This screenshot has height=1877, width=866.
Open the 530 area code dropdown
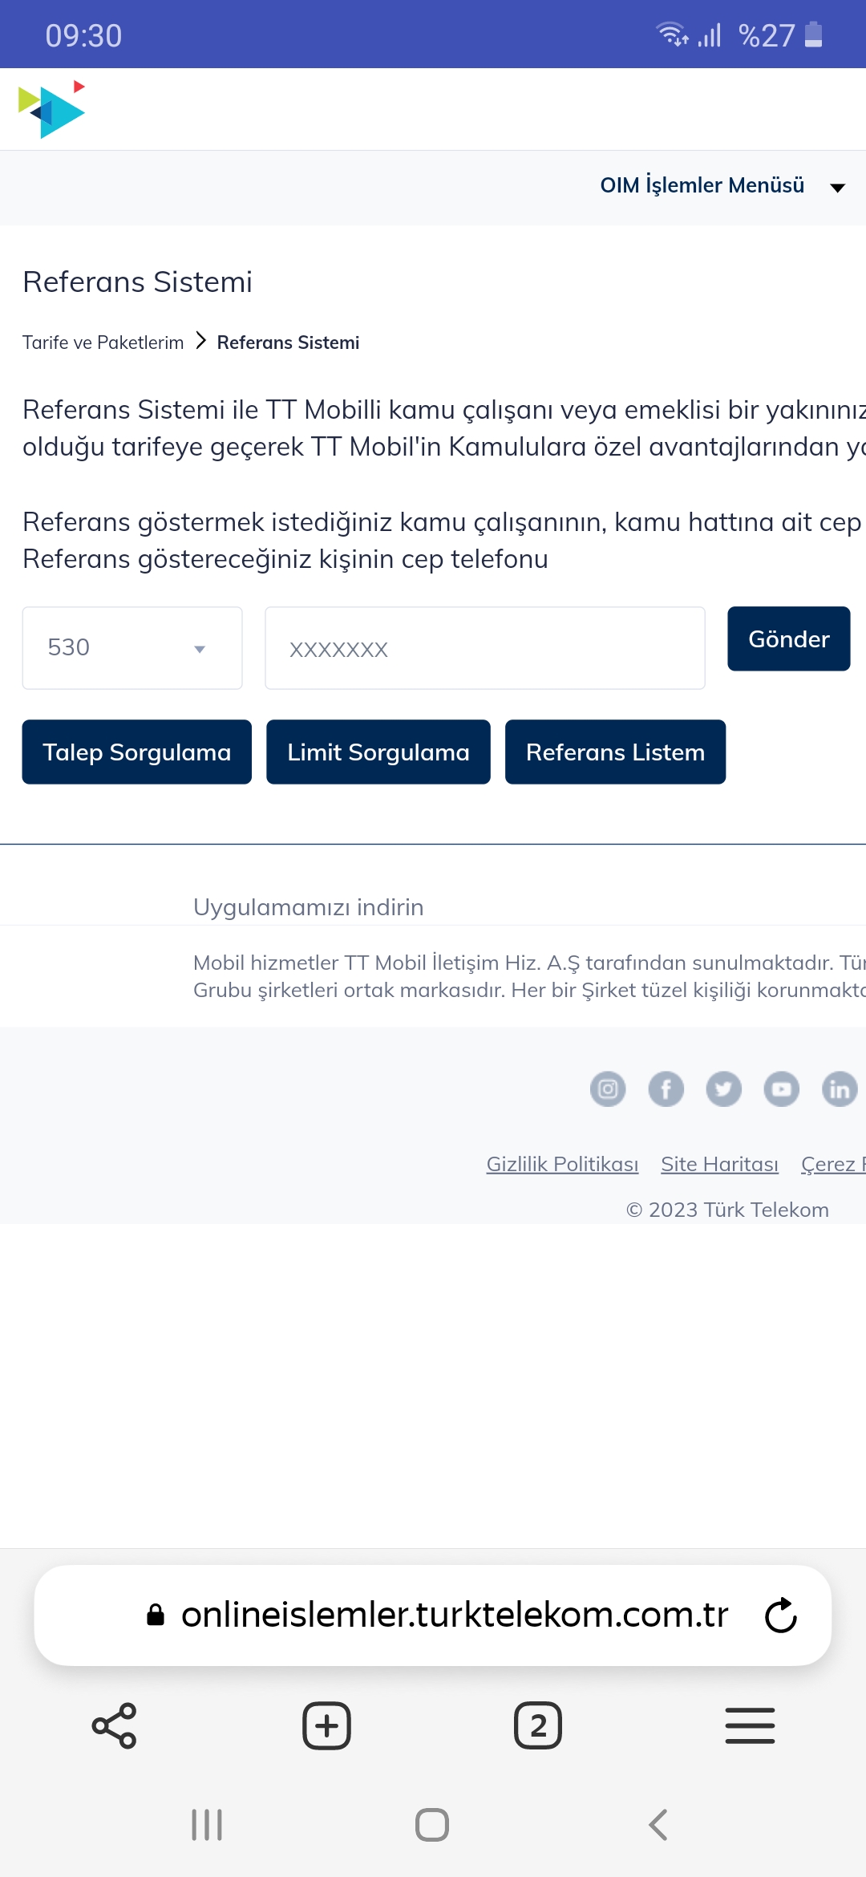coord(132,648)
